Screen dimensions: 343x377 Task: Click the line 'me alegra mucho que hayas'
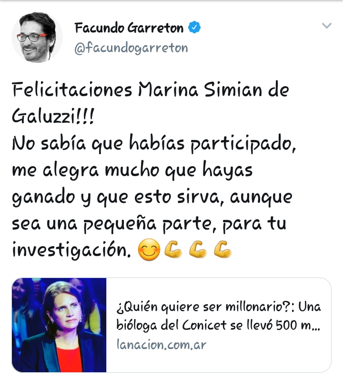coord(132,170)
